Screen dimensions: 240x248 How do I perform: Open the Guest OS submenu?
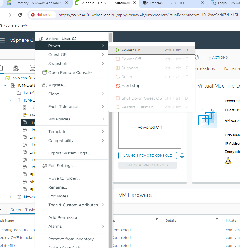72,55
